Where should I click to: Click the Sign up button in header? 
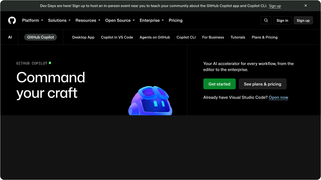point(303,20)
